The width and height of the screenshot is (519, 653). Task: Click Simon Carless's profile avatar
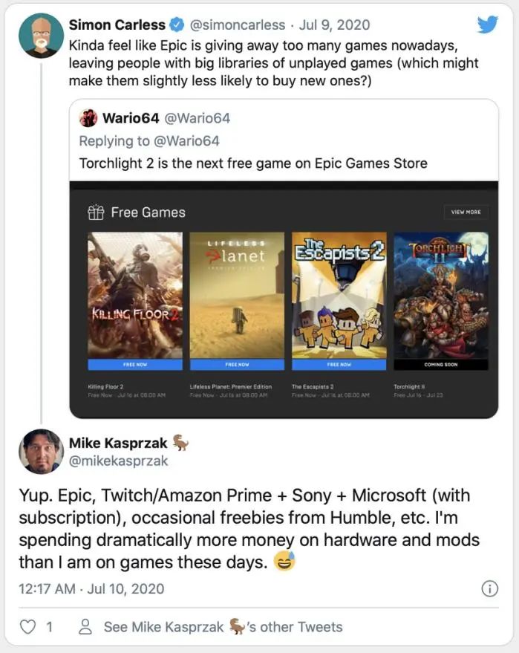tap(41, 36)
